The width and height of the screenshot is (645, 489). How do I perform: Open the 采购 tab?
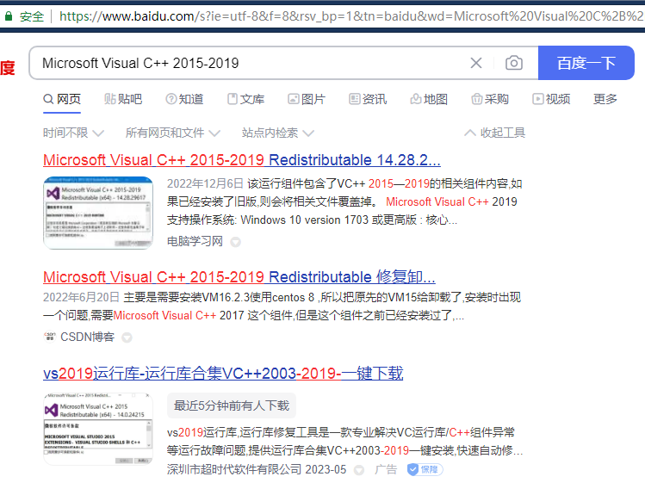pyautogui.click(x=490, y=99)
